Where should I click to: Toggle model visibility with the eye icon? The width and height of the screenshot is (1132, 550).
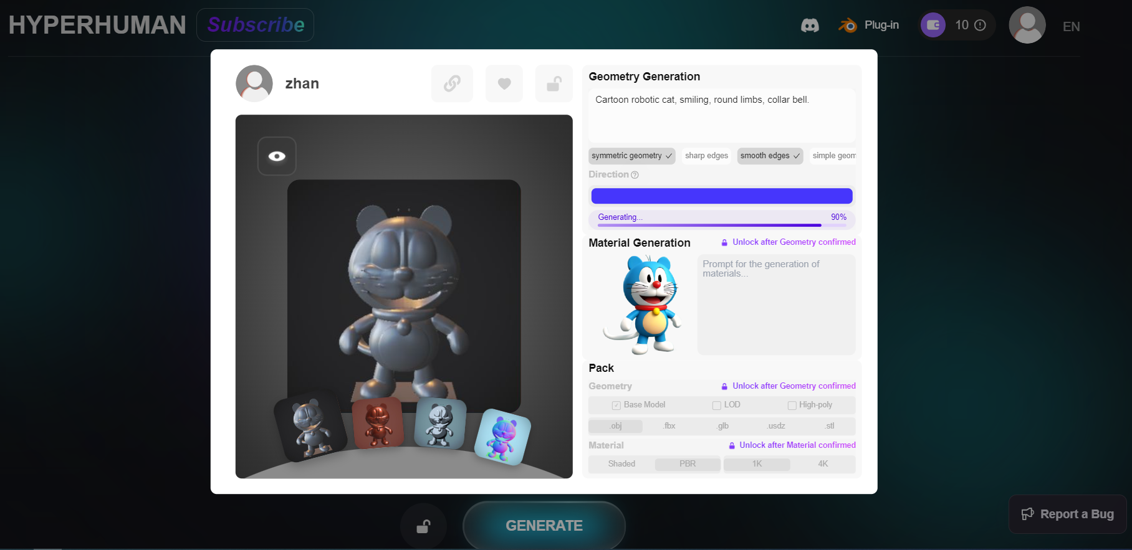point(277,156)
